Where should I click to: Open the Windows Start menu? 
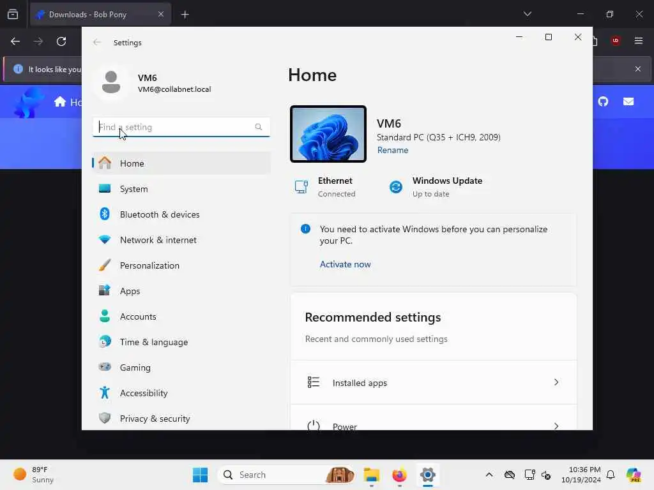point(200,475)
